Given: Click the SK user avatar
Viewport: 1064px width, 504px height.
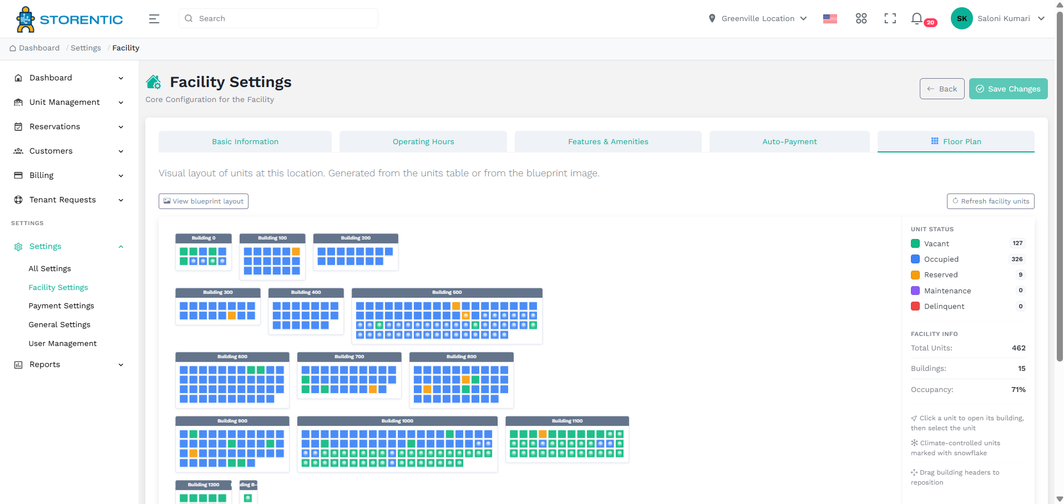Looking at the screenshot, I should 961,18.
